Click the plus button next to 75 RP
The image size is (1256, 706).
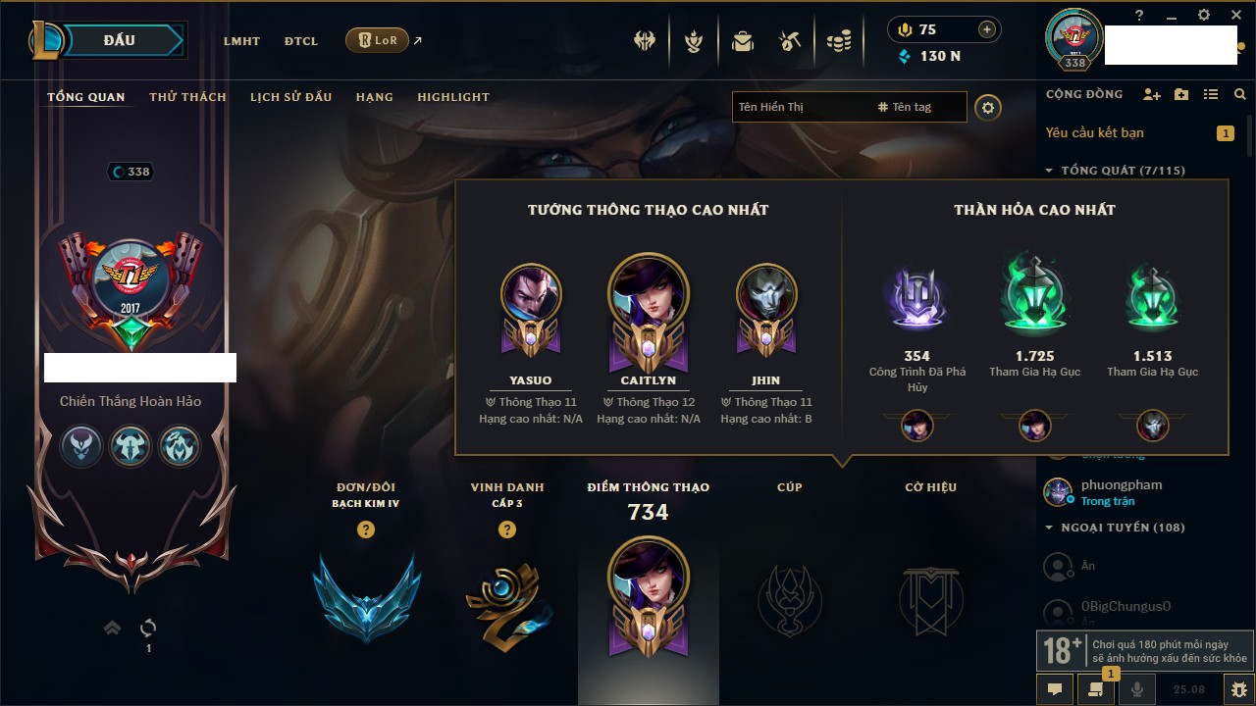[x=987, y=29]
